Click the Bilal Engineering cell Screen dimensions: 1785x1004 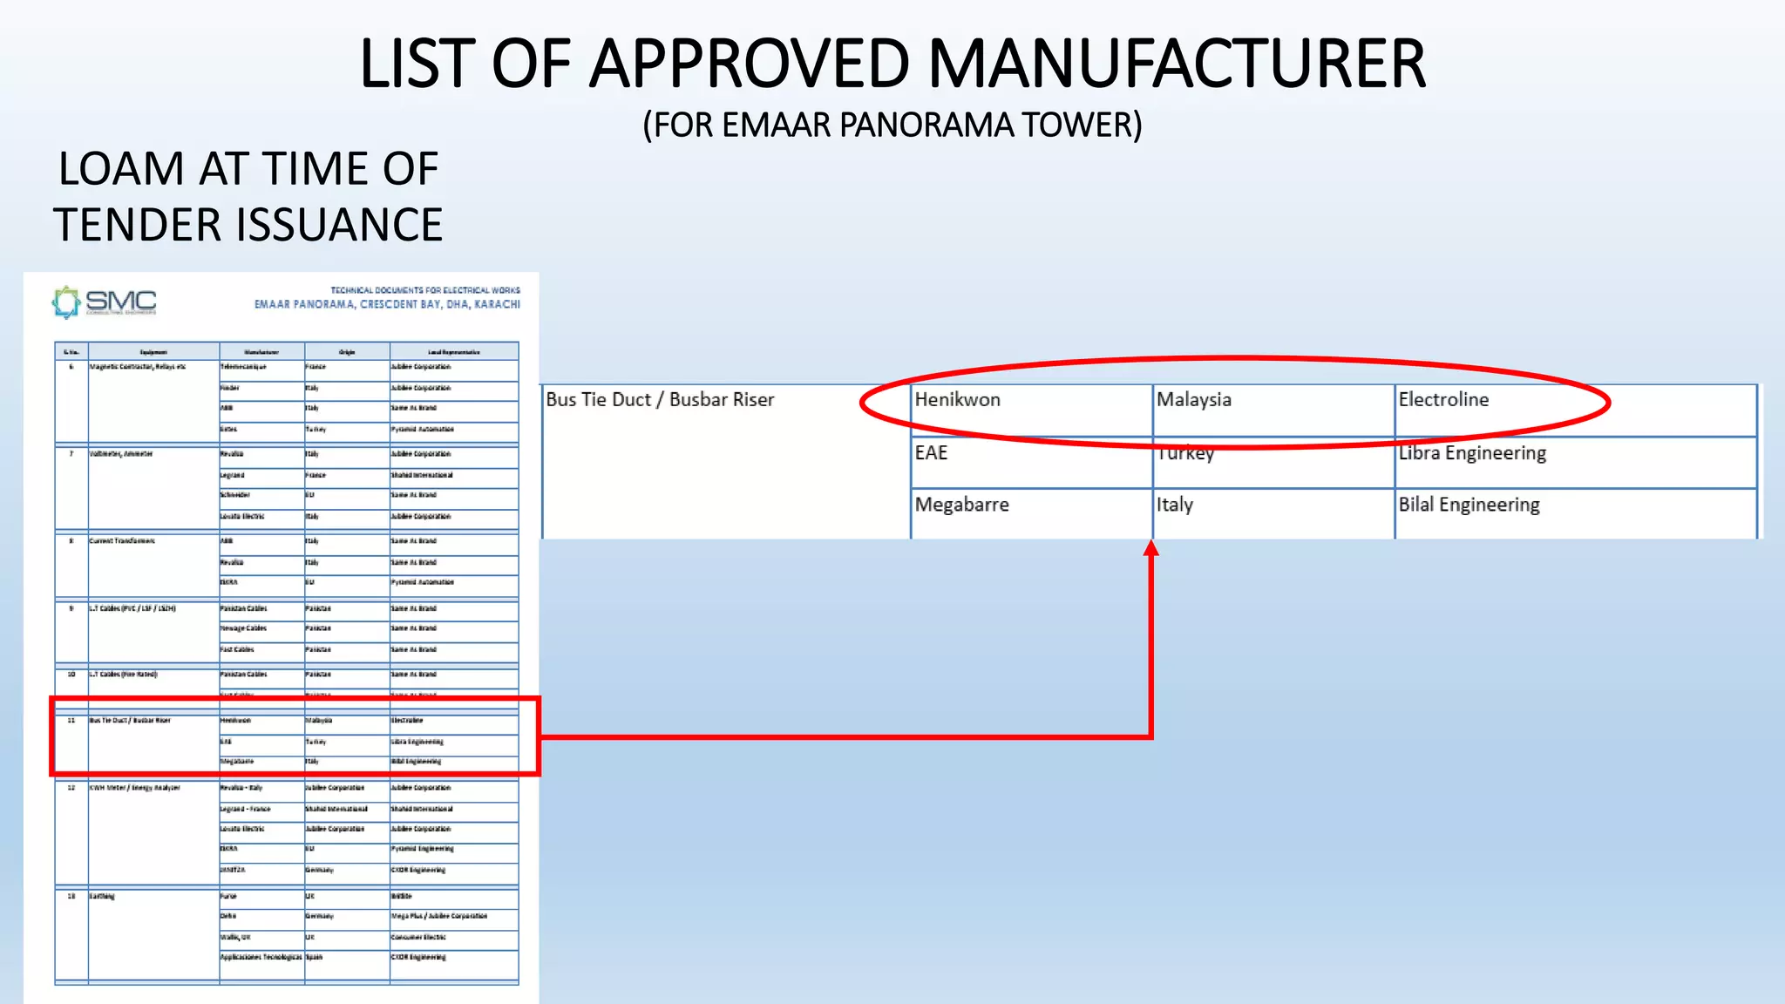pos(1469,505)
